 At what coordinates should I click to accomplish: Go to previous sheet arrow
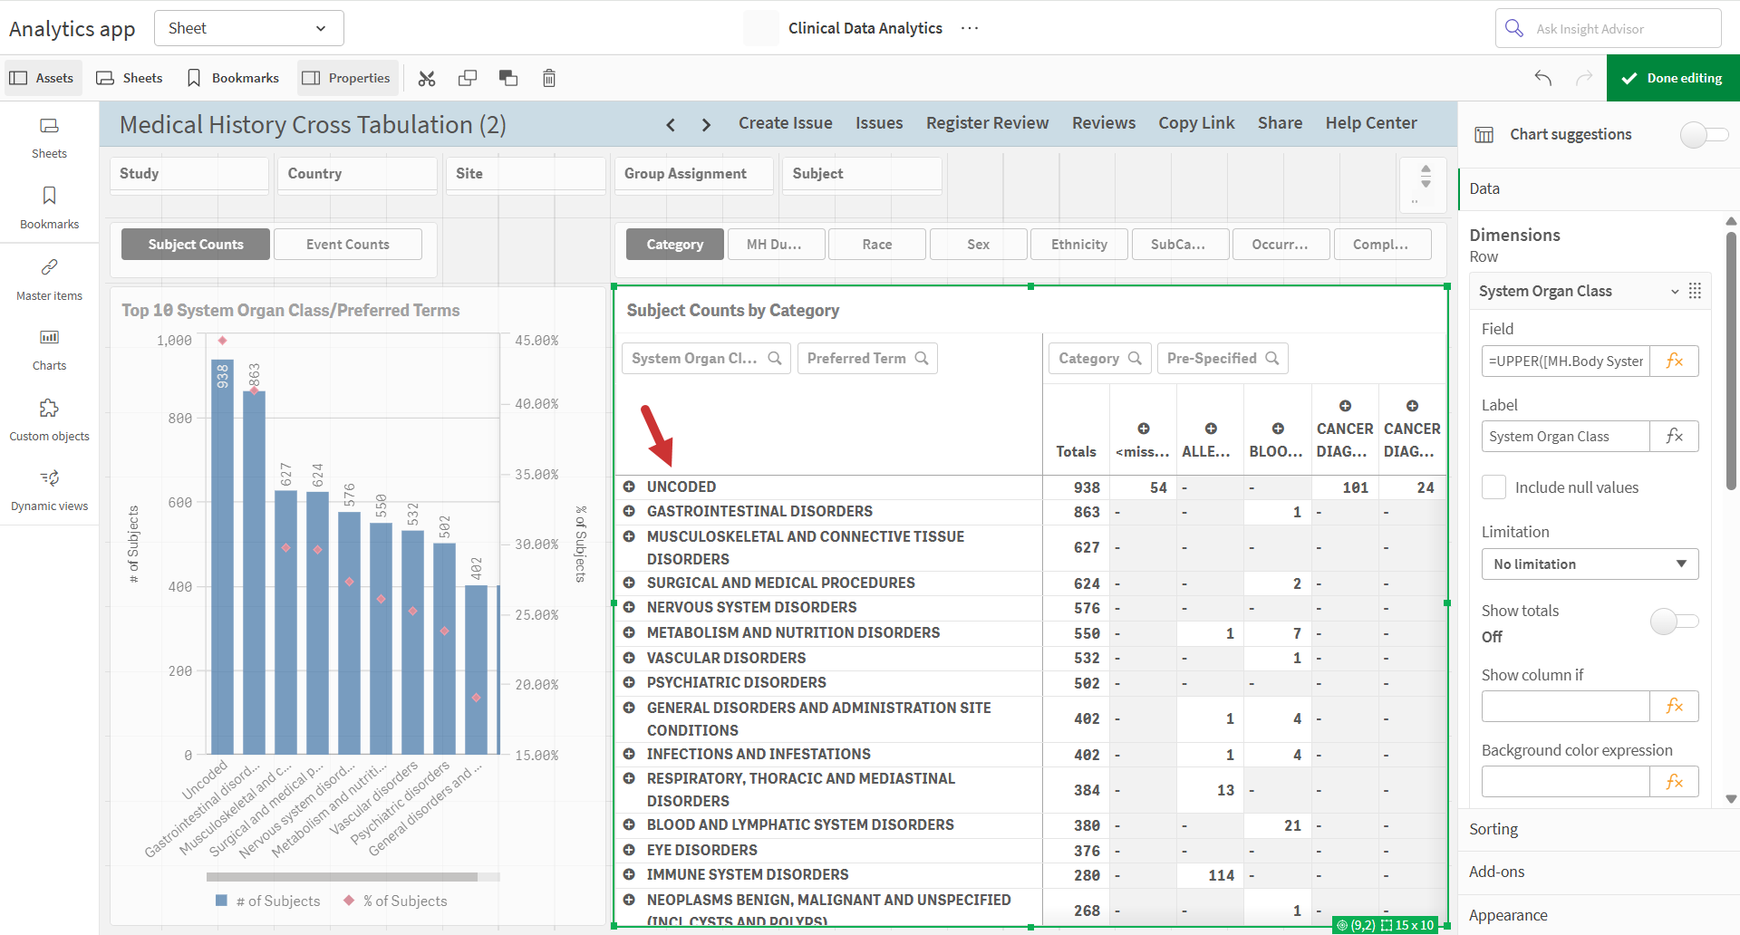point(671,125)
